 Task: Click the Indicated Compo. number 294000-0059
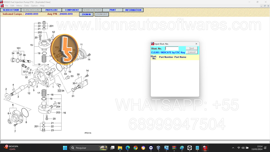pos(31,14)
